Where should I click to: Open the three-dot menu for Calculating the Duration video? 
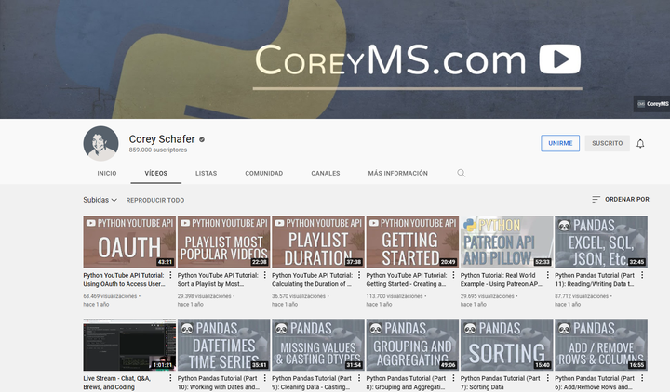359,275
